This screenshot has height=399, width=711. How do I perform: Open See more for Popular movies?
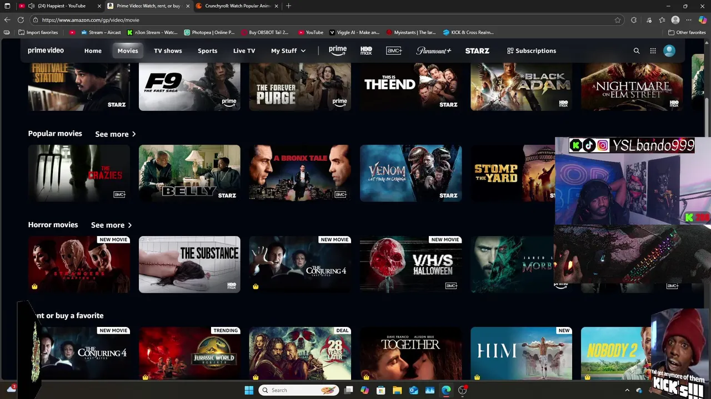pyautogui.click(x=116, y=134)
